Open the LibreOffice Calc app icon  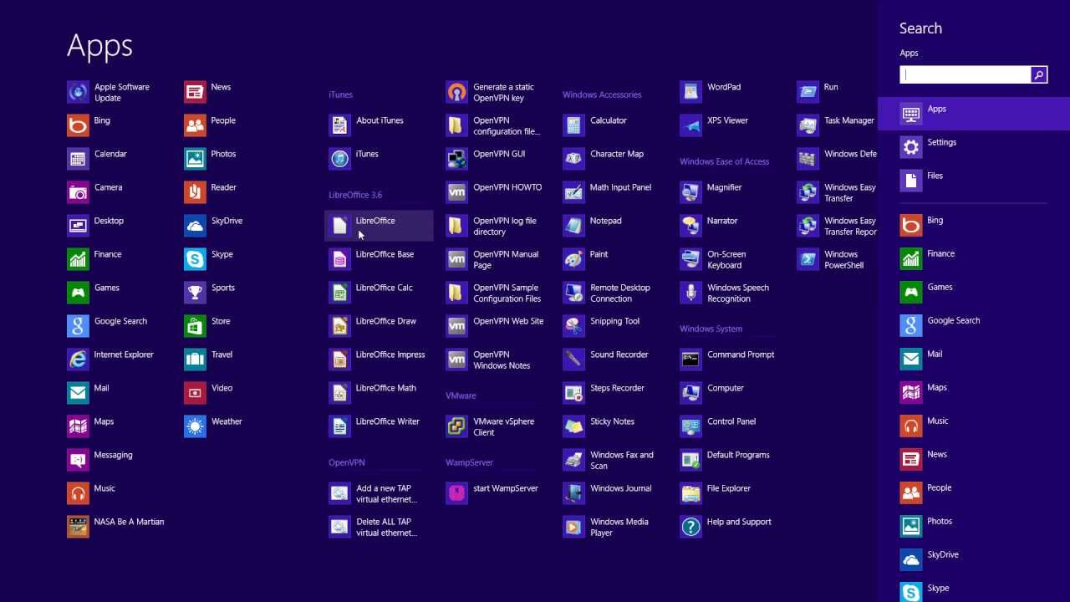pyautogui.click(x=339, y=293)
